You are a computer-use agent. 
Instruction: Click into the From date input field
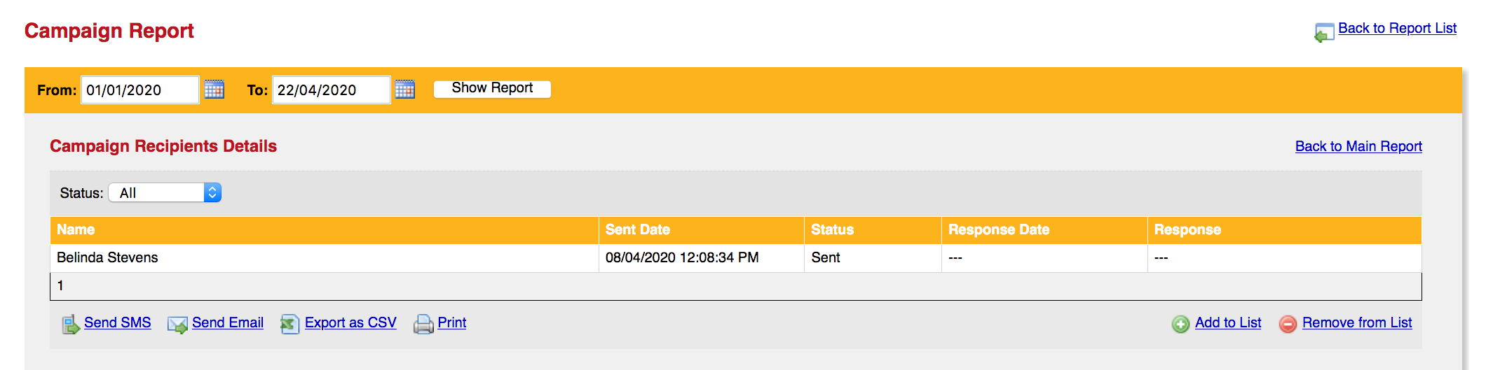coord(140,90)
